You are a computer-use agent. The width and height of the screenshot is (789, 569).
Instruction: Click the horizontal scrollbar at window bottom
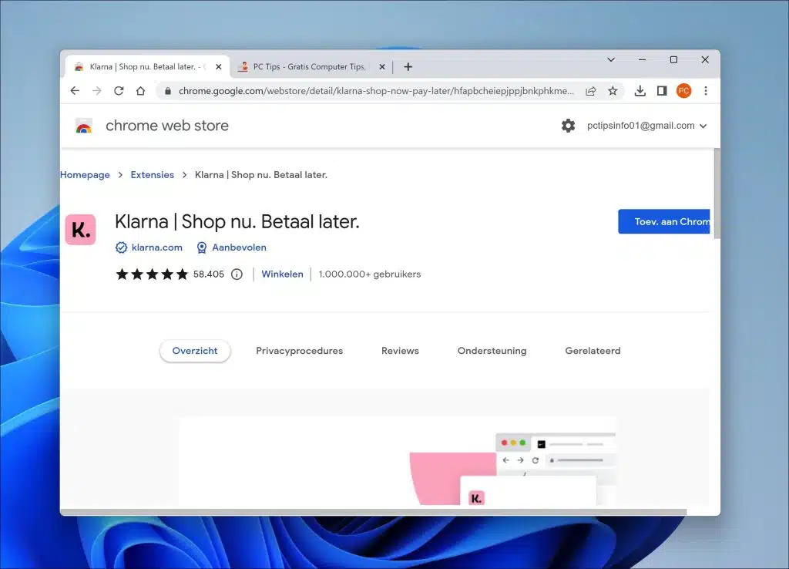coord(374,512)
